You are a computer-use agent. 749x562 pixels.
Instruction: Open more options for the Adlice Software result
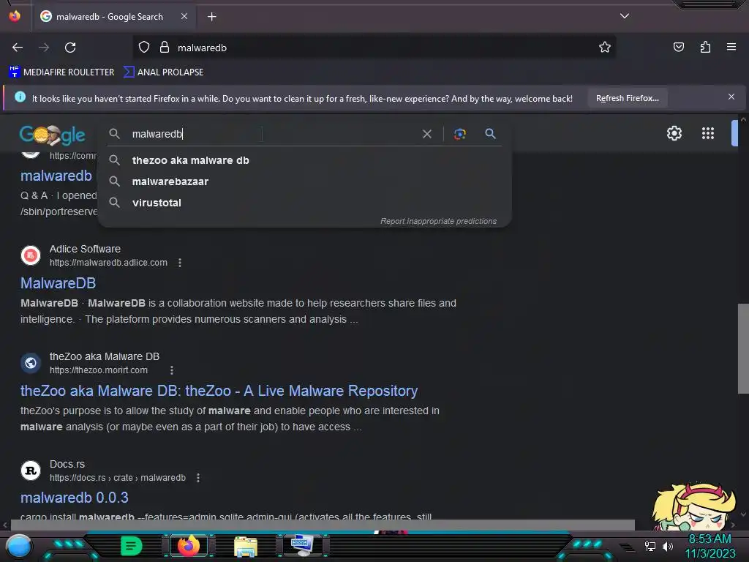(180, 263)
